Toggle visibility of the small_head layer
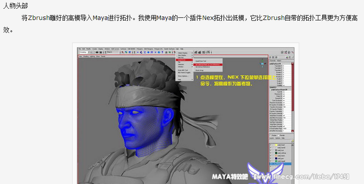The height and width of the screenshot is (184, 364). (271, 145)
